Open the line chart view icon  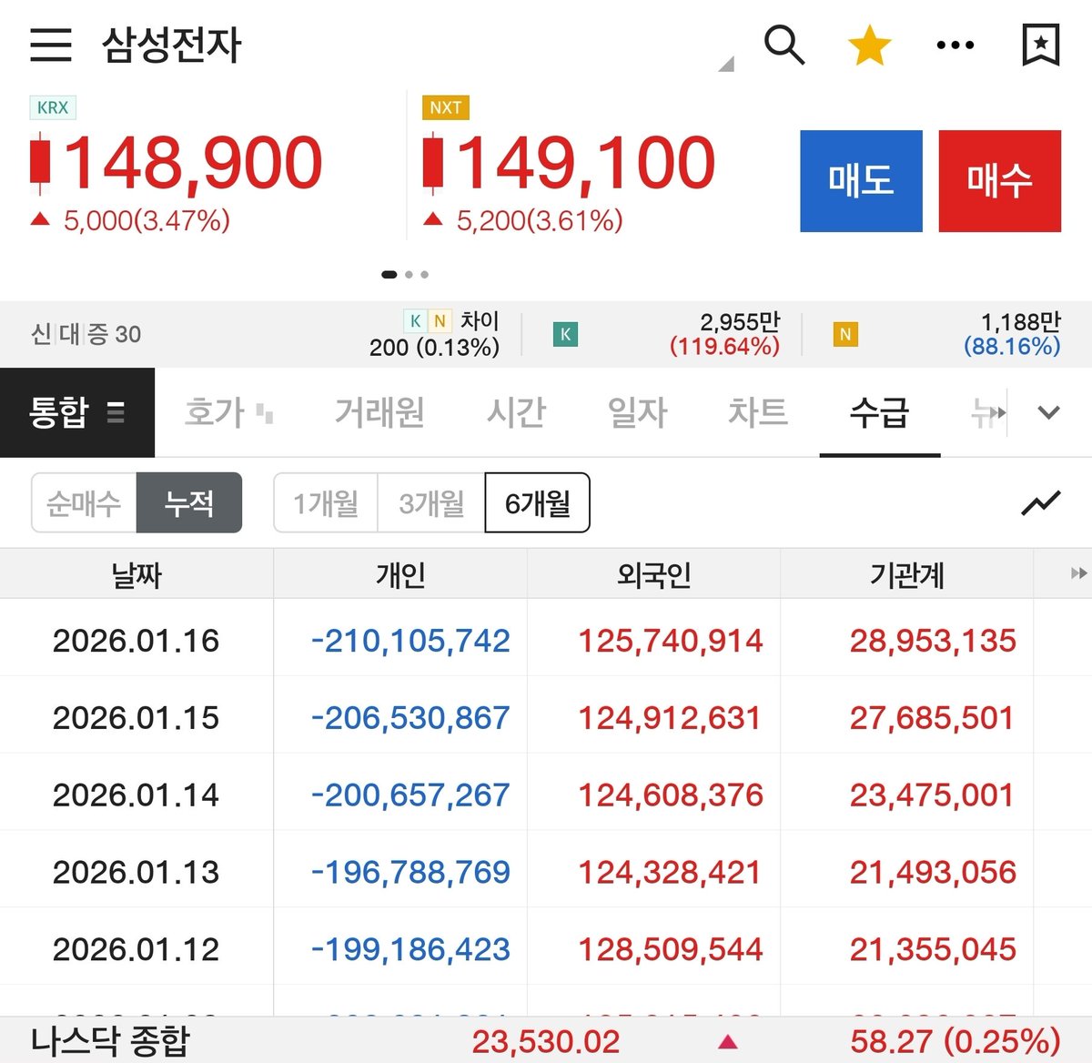click(1040, 501)
